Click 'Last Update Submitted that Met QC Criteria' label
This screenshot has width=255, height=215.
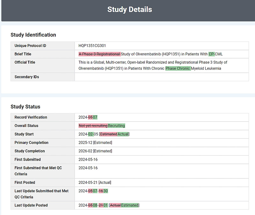(x=41, y=194)
